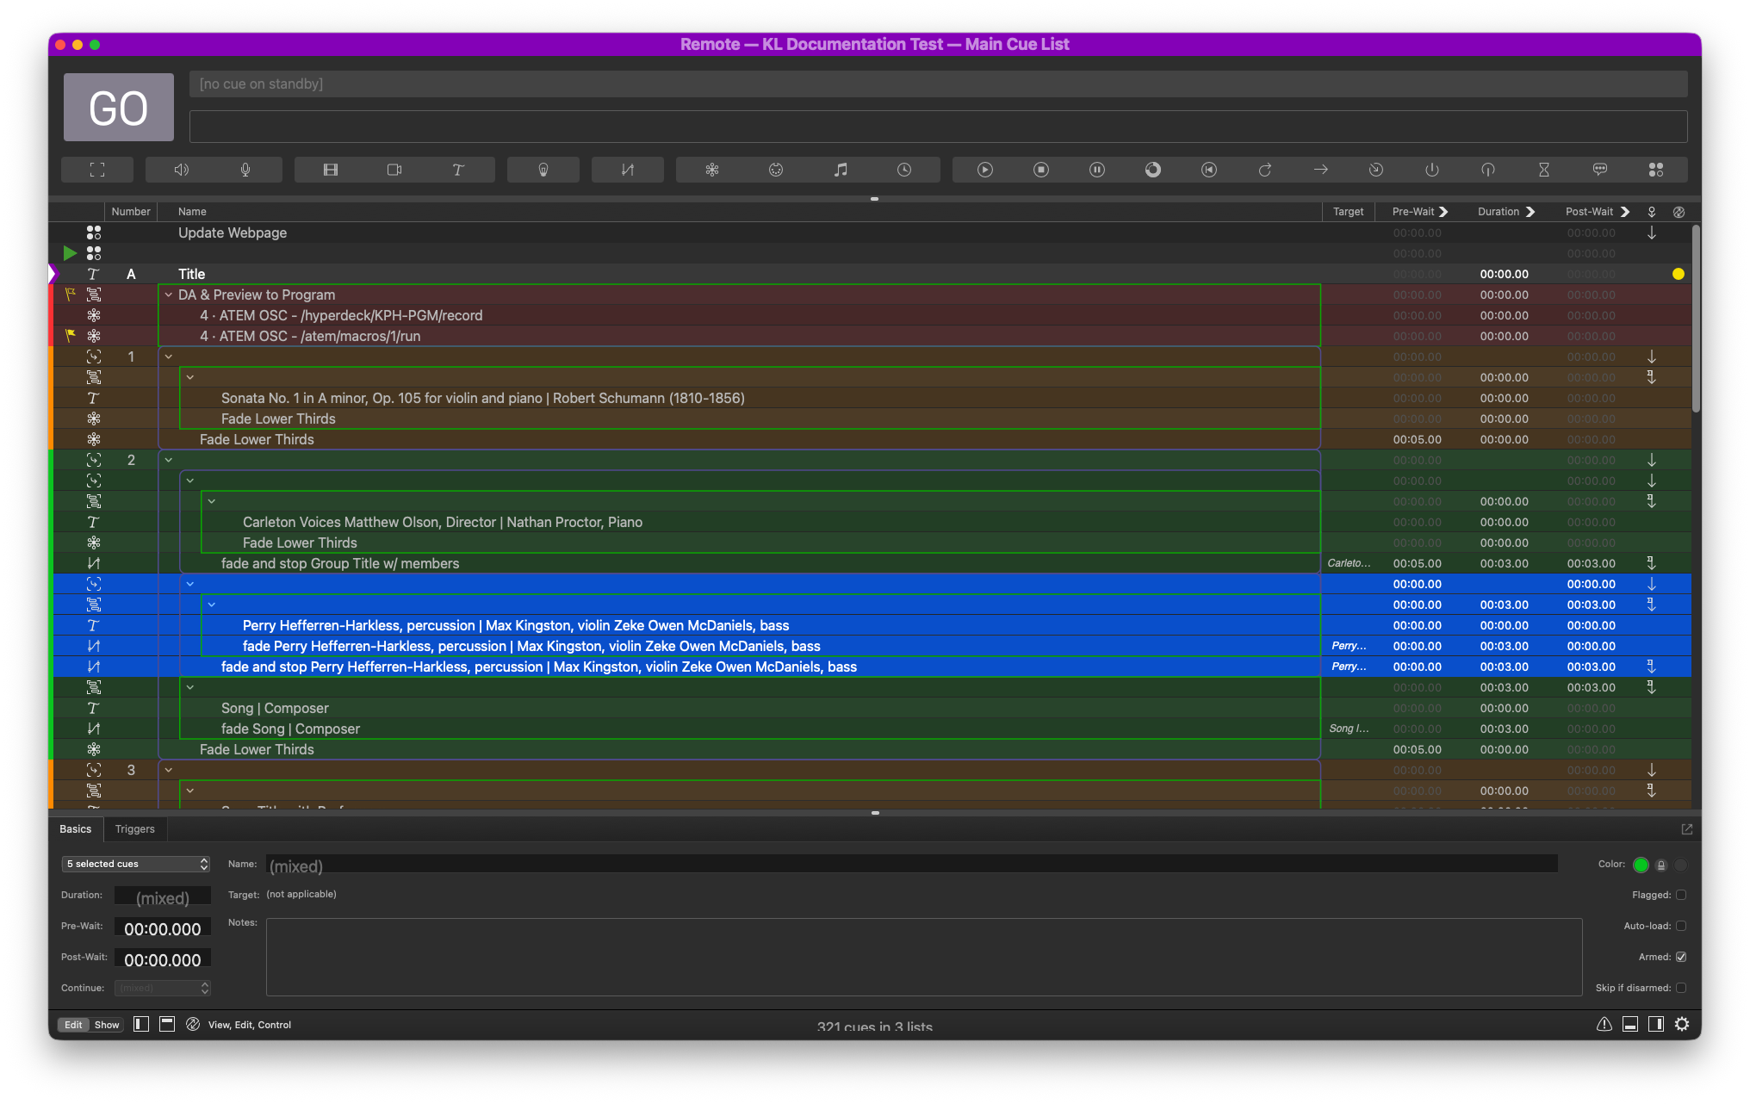The image size is (1750, 1104).
Task: Add a MIDI File cue with music note icon
Action: [x=841, y=170]
